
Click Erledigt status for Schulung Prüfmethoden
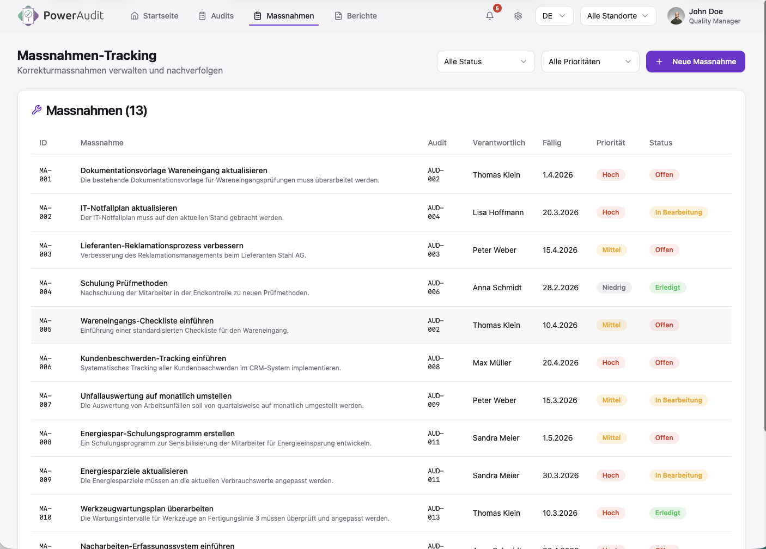667,288
